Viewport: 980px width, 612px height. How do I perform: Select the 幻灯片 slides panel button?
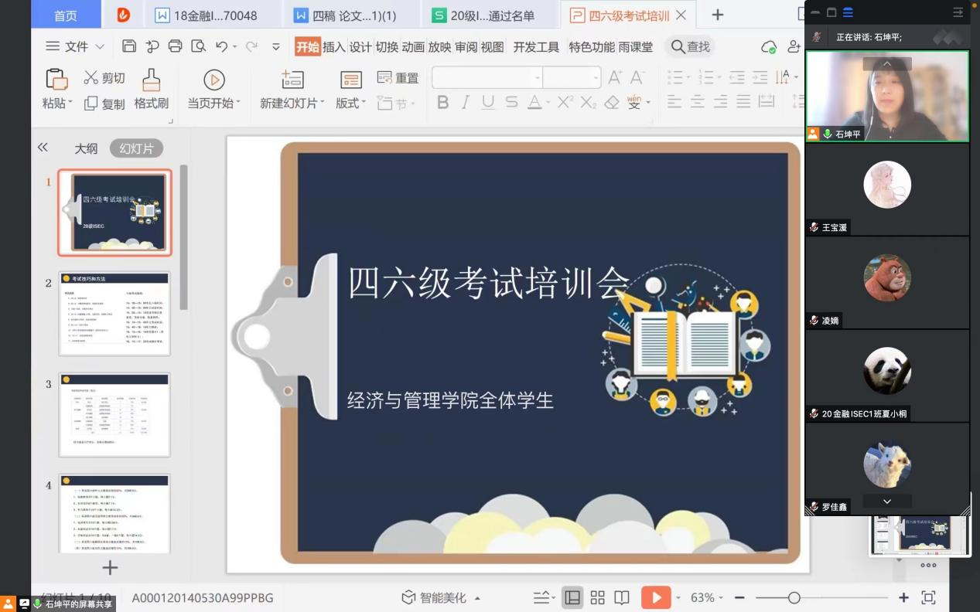click(136, 148)
